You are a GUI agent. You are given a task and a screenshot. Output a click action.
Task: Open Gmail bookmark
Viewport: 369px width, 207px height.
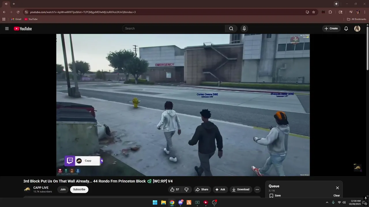[16, 19]
